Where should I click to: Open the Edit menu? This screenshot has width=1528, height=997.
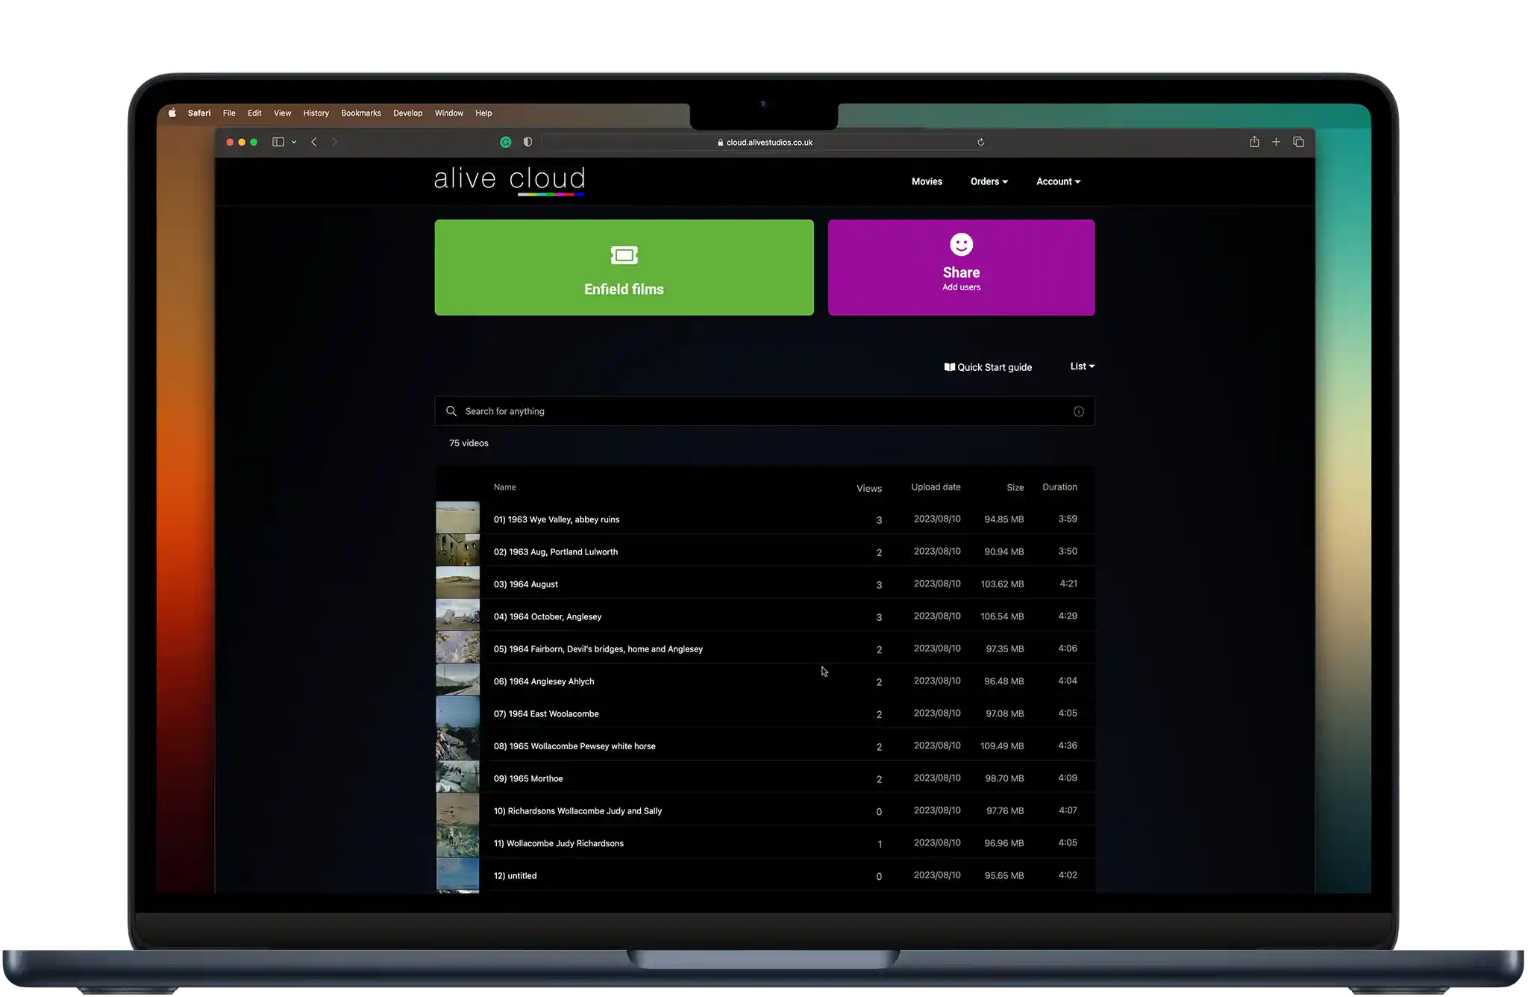click(254, 113)
